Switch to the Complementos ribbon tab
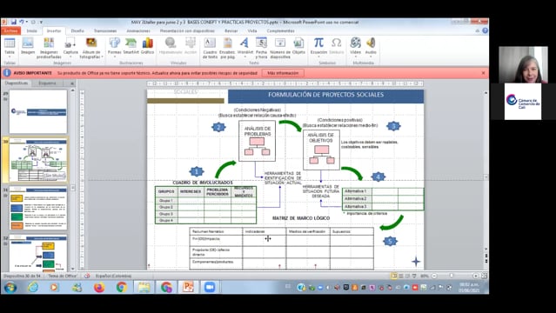Image resolution: width=556 pixels, height=313 pixels. 280,30
